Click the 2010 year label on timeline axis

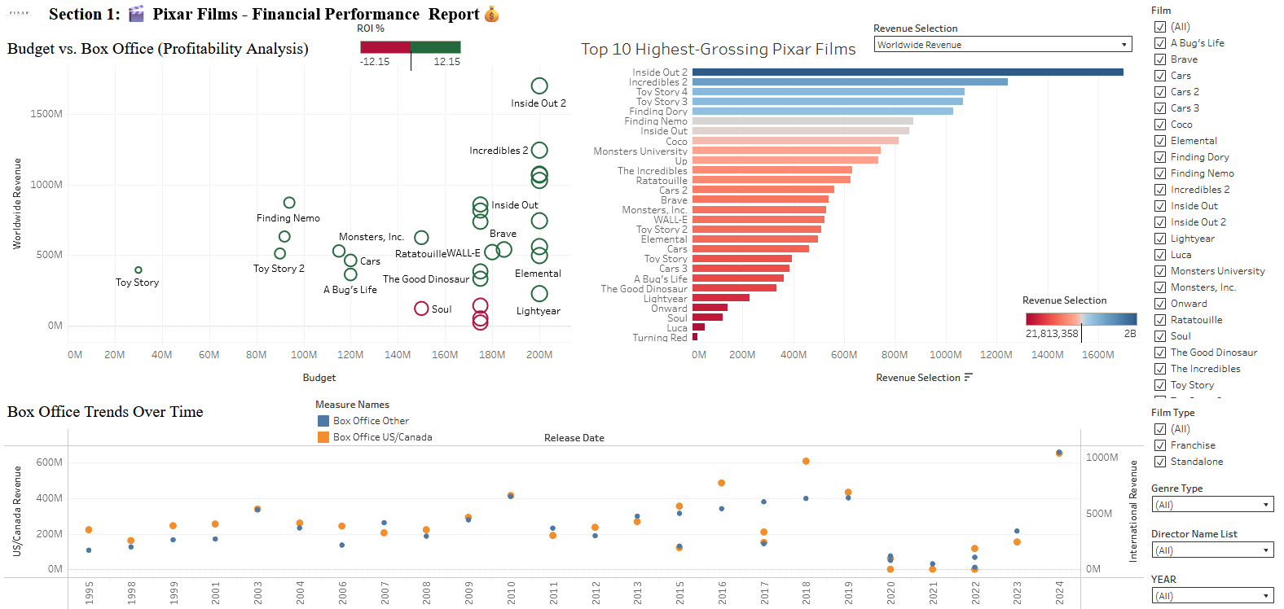click(x=511, y=593)
